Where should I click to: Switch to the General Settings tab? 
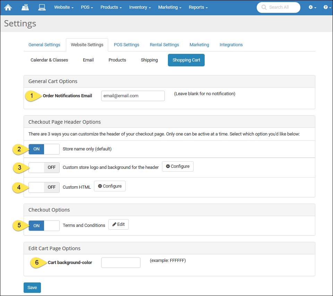pyautogui.click(x=44, y=45)
